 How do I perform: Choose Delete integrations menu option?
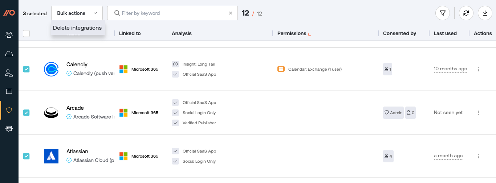click(x=77, y=28)
